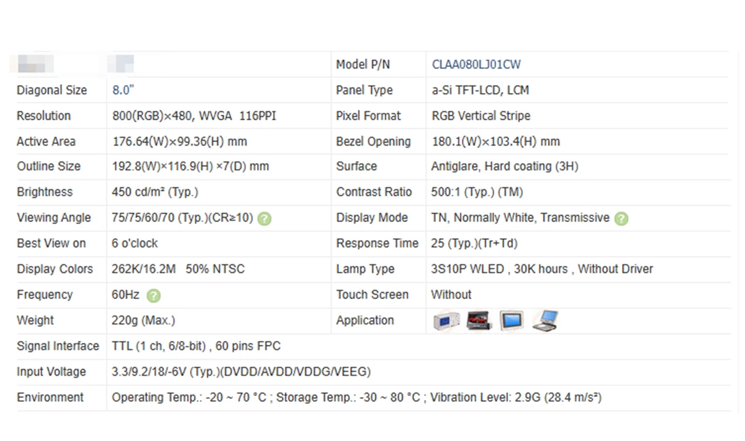Select the "Signal Interface" label

coord(58,346)
